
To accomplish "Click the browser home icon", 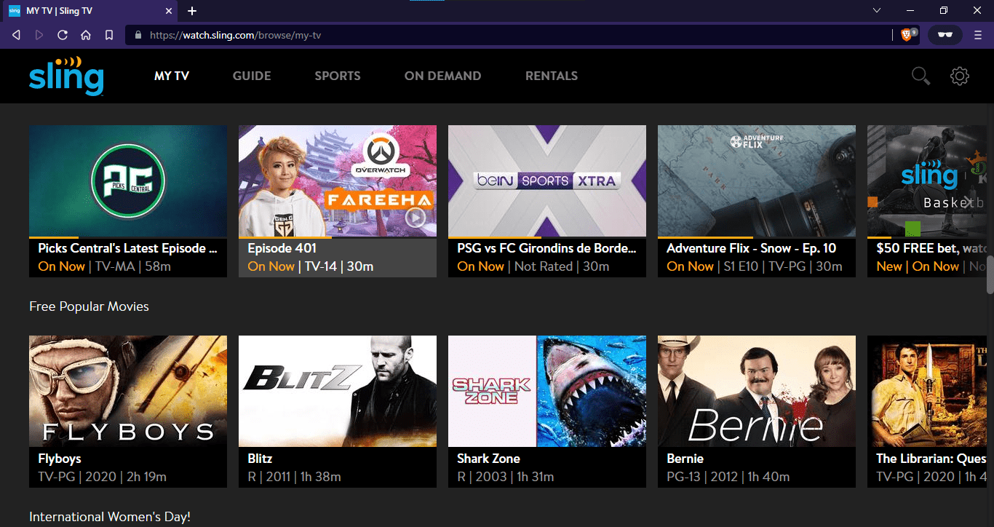I will pos(86,35).
